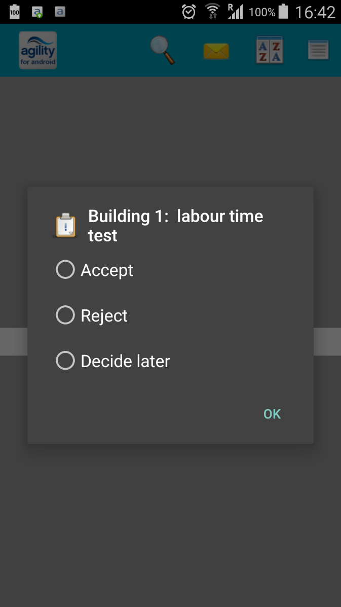This screenshot has height=607, width=341.
Task: Tap the notification icon with green badge
Action: [37, 12]
